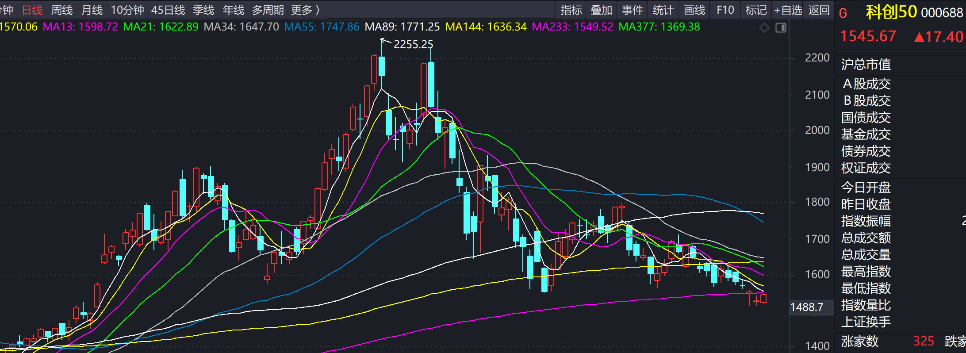The width and height of the screenshot is (966, 353).
Task: Open the 画线 drawing tools button
Action: coord(694,10)
